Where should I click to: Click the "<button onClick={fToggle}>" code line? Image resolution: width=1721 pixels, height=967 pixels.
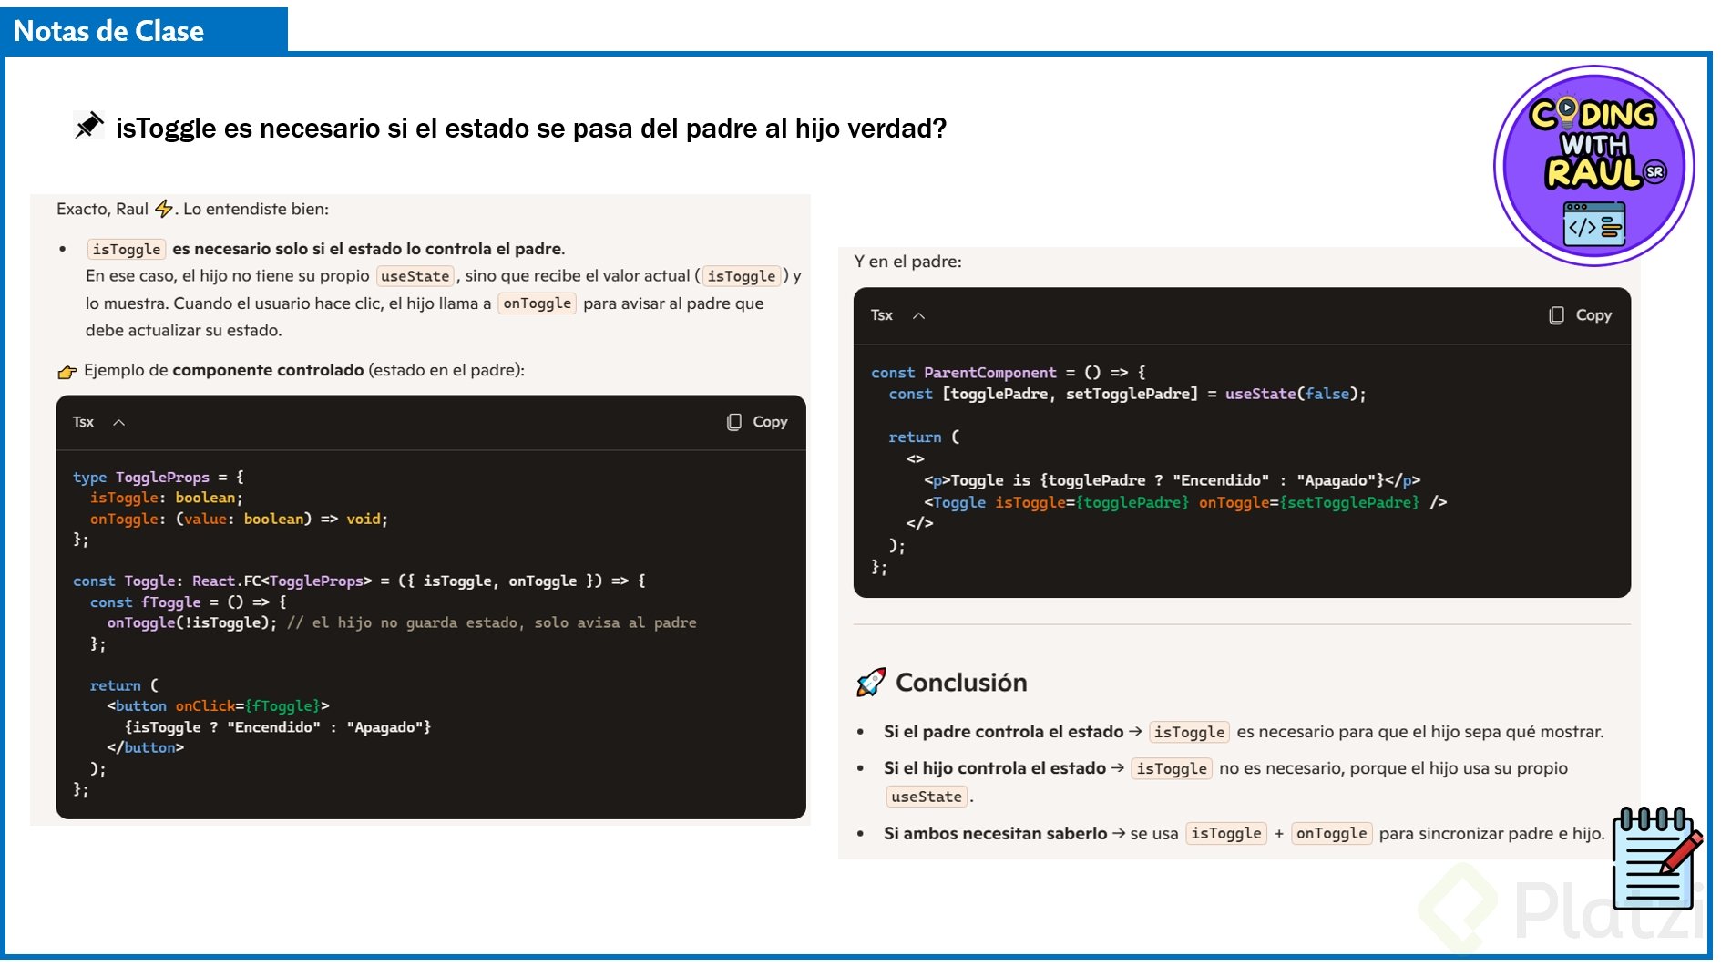tap(219, 705)
